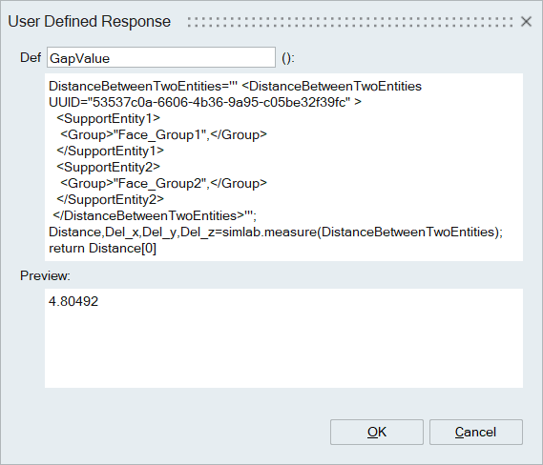543x465 pixels.
Task: Click the closing </DistanceBetweenTwoEntities> line
Action: [155, 215]
